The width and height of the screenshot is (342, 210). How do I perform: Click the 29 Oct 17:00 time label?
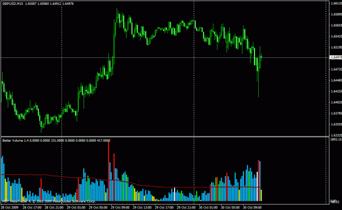pyautogui.click(x=164, y=207)
